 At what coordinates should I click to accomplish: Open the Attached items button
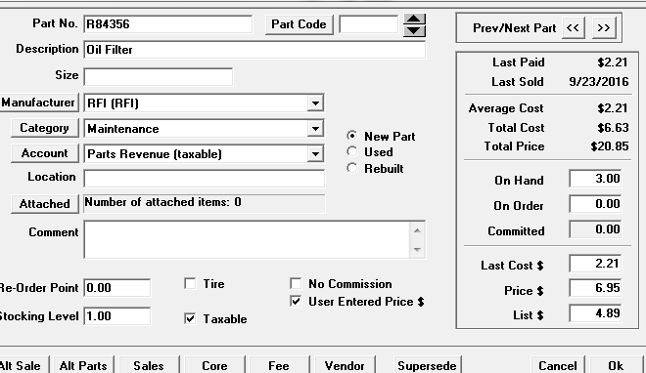tap(44, 204)
